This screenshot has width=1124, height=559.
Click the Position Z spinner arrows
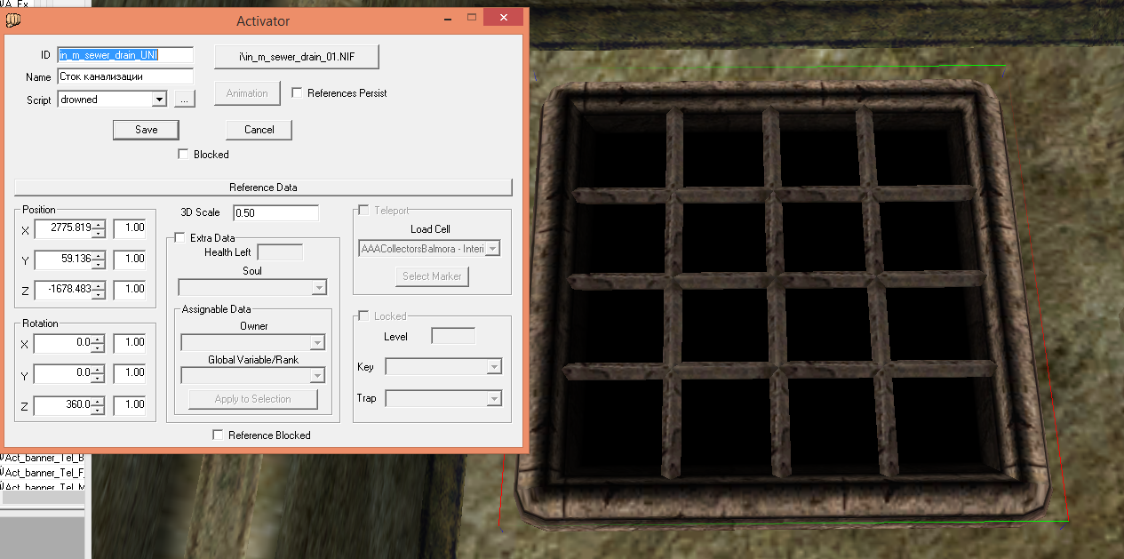[x=99, y=290]
